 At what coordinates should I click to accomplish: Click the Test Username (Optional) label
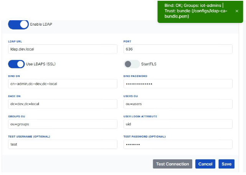tap(29, 136)
